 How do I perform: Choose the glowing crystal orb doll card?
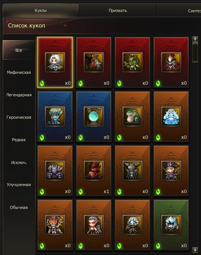coord(94,116)
